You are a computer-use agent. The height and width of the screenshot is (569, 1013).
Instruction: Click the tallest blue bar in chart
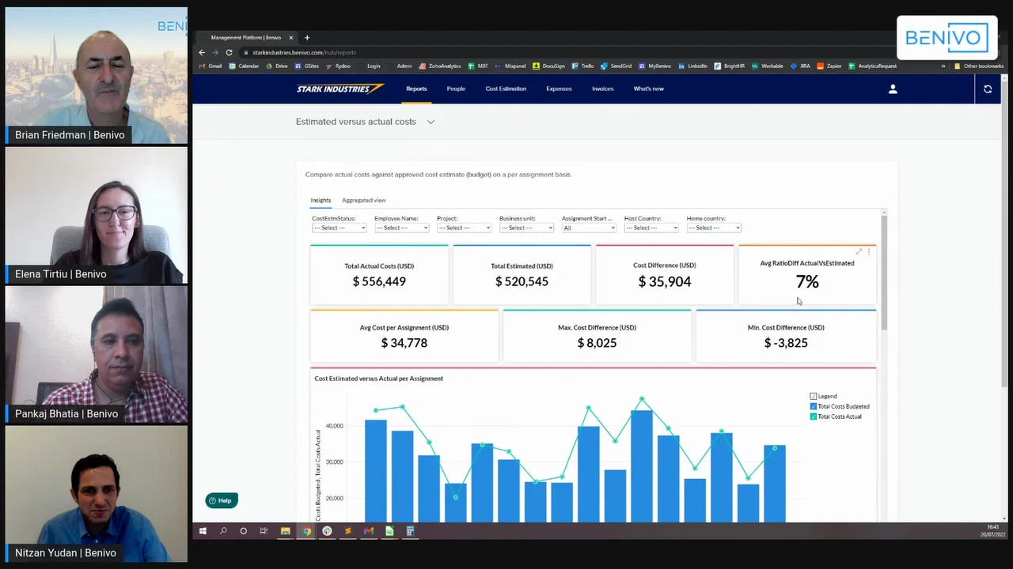click(x=641, y=466)
